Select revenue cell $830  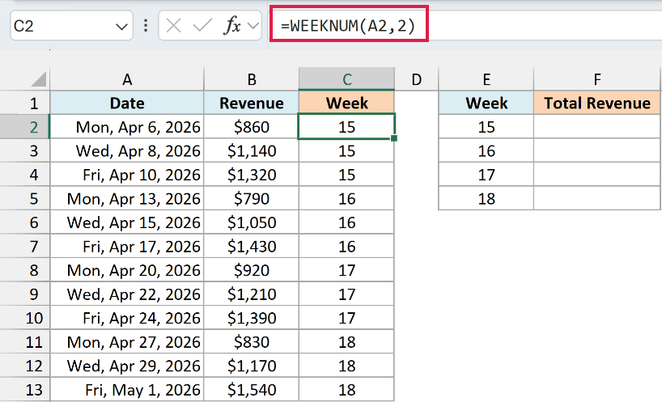251,342
